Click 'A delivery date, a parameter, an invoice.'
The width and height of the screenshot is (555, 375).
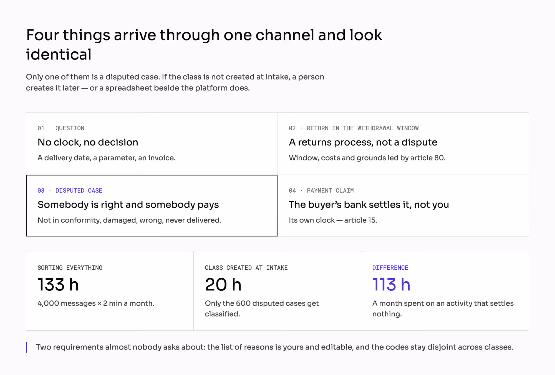tap(107, 158)
